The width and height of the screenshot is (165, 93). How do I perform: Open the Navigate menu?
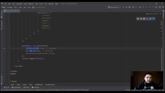(19, 4)
